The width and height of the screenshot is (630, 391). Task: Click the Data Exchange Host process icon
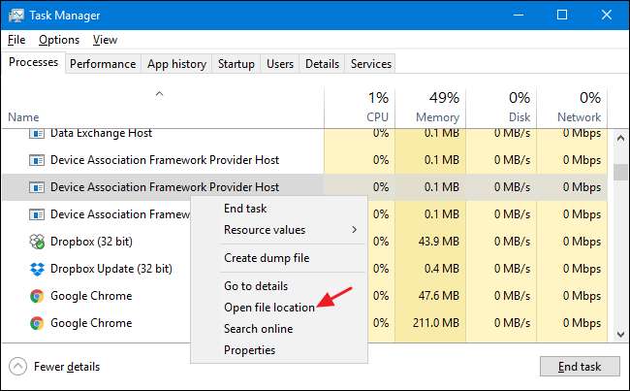pos(37,133)
